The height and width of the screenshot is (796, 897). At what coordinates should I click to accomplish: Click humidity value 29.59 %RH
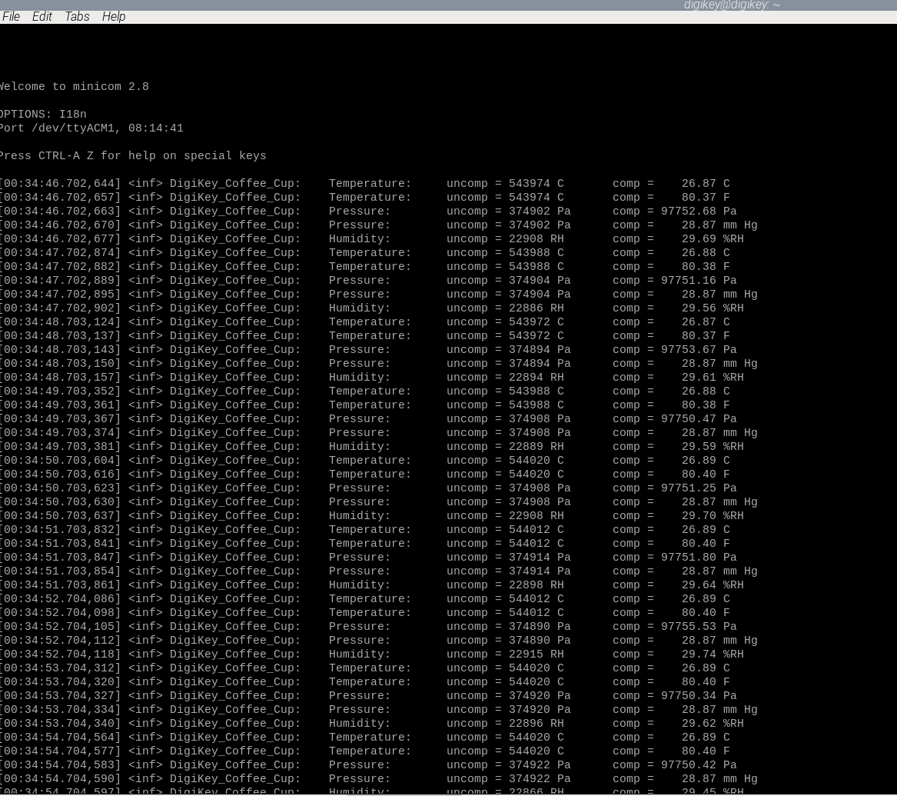pos(713,446)
